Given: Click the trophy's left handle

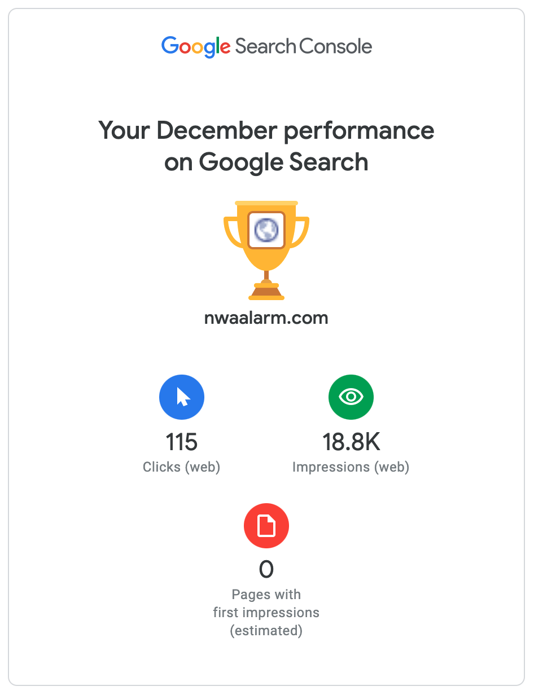Looking at the screenshot, I should (x=231, y=232).
